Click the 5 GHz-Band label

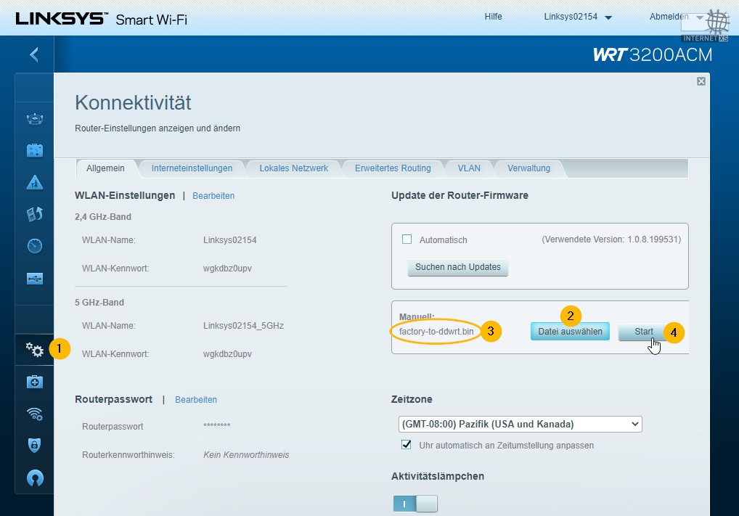point(99,303)
